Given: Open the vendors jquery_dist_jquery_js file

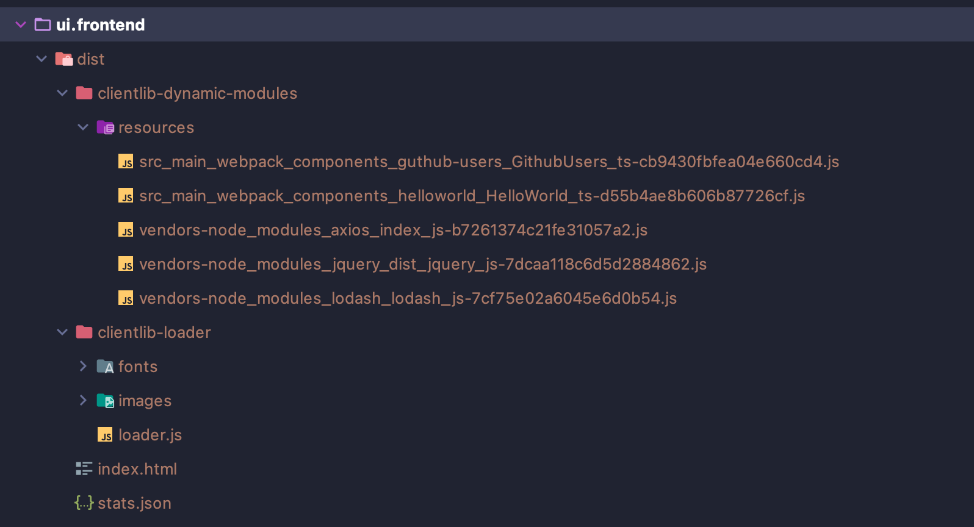Looking at the screenshot, I should (x=423, y=264).
